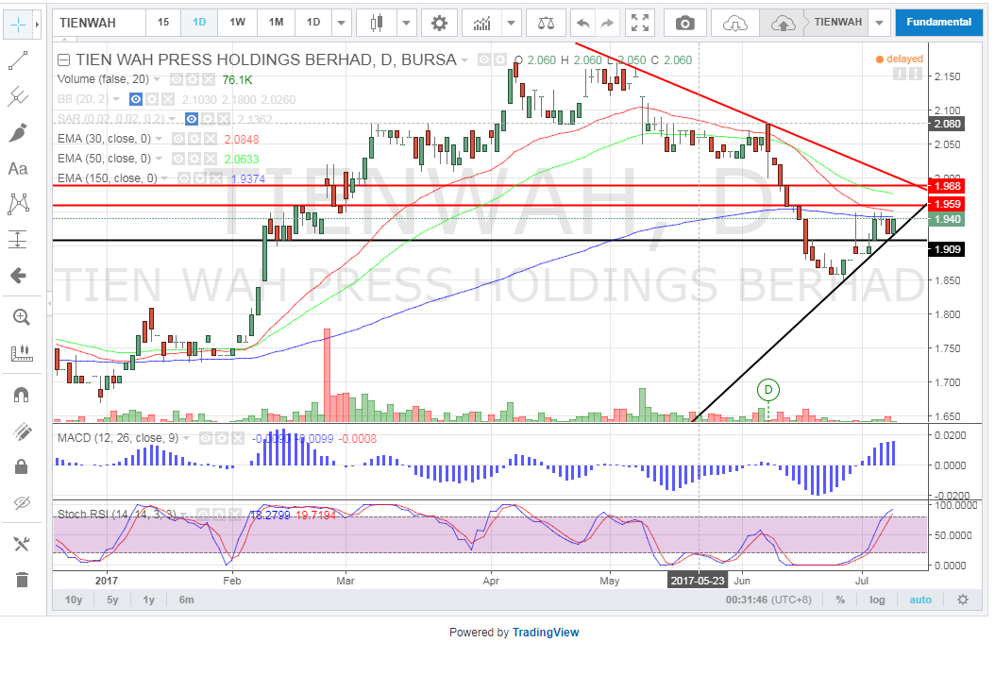Select the trend line drawing tool

[x=18, y=61]
